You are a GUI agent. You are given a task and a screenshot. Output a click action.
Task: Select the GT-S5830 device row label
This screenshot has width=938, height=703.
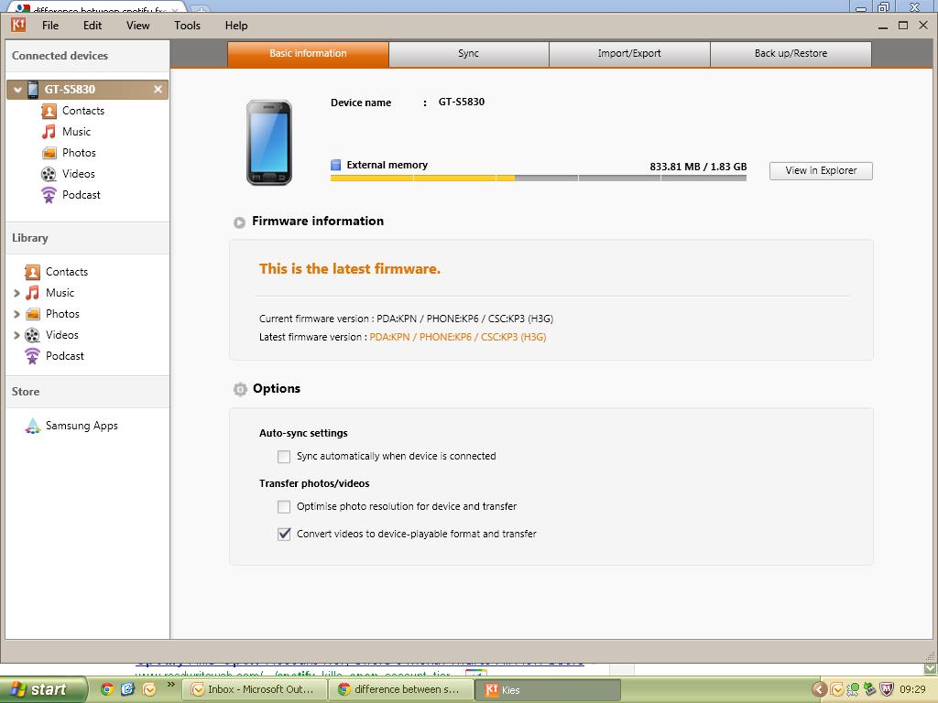70,90
